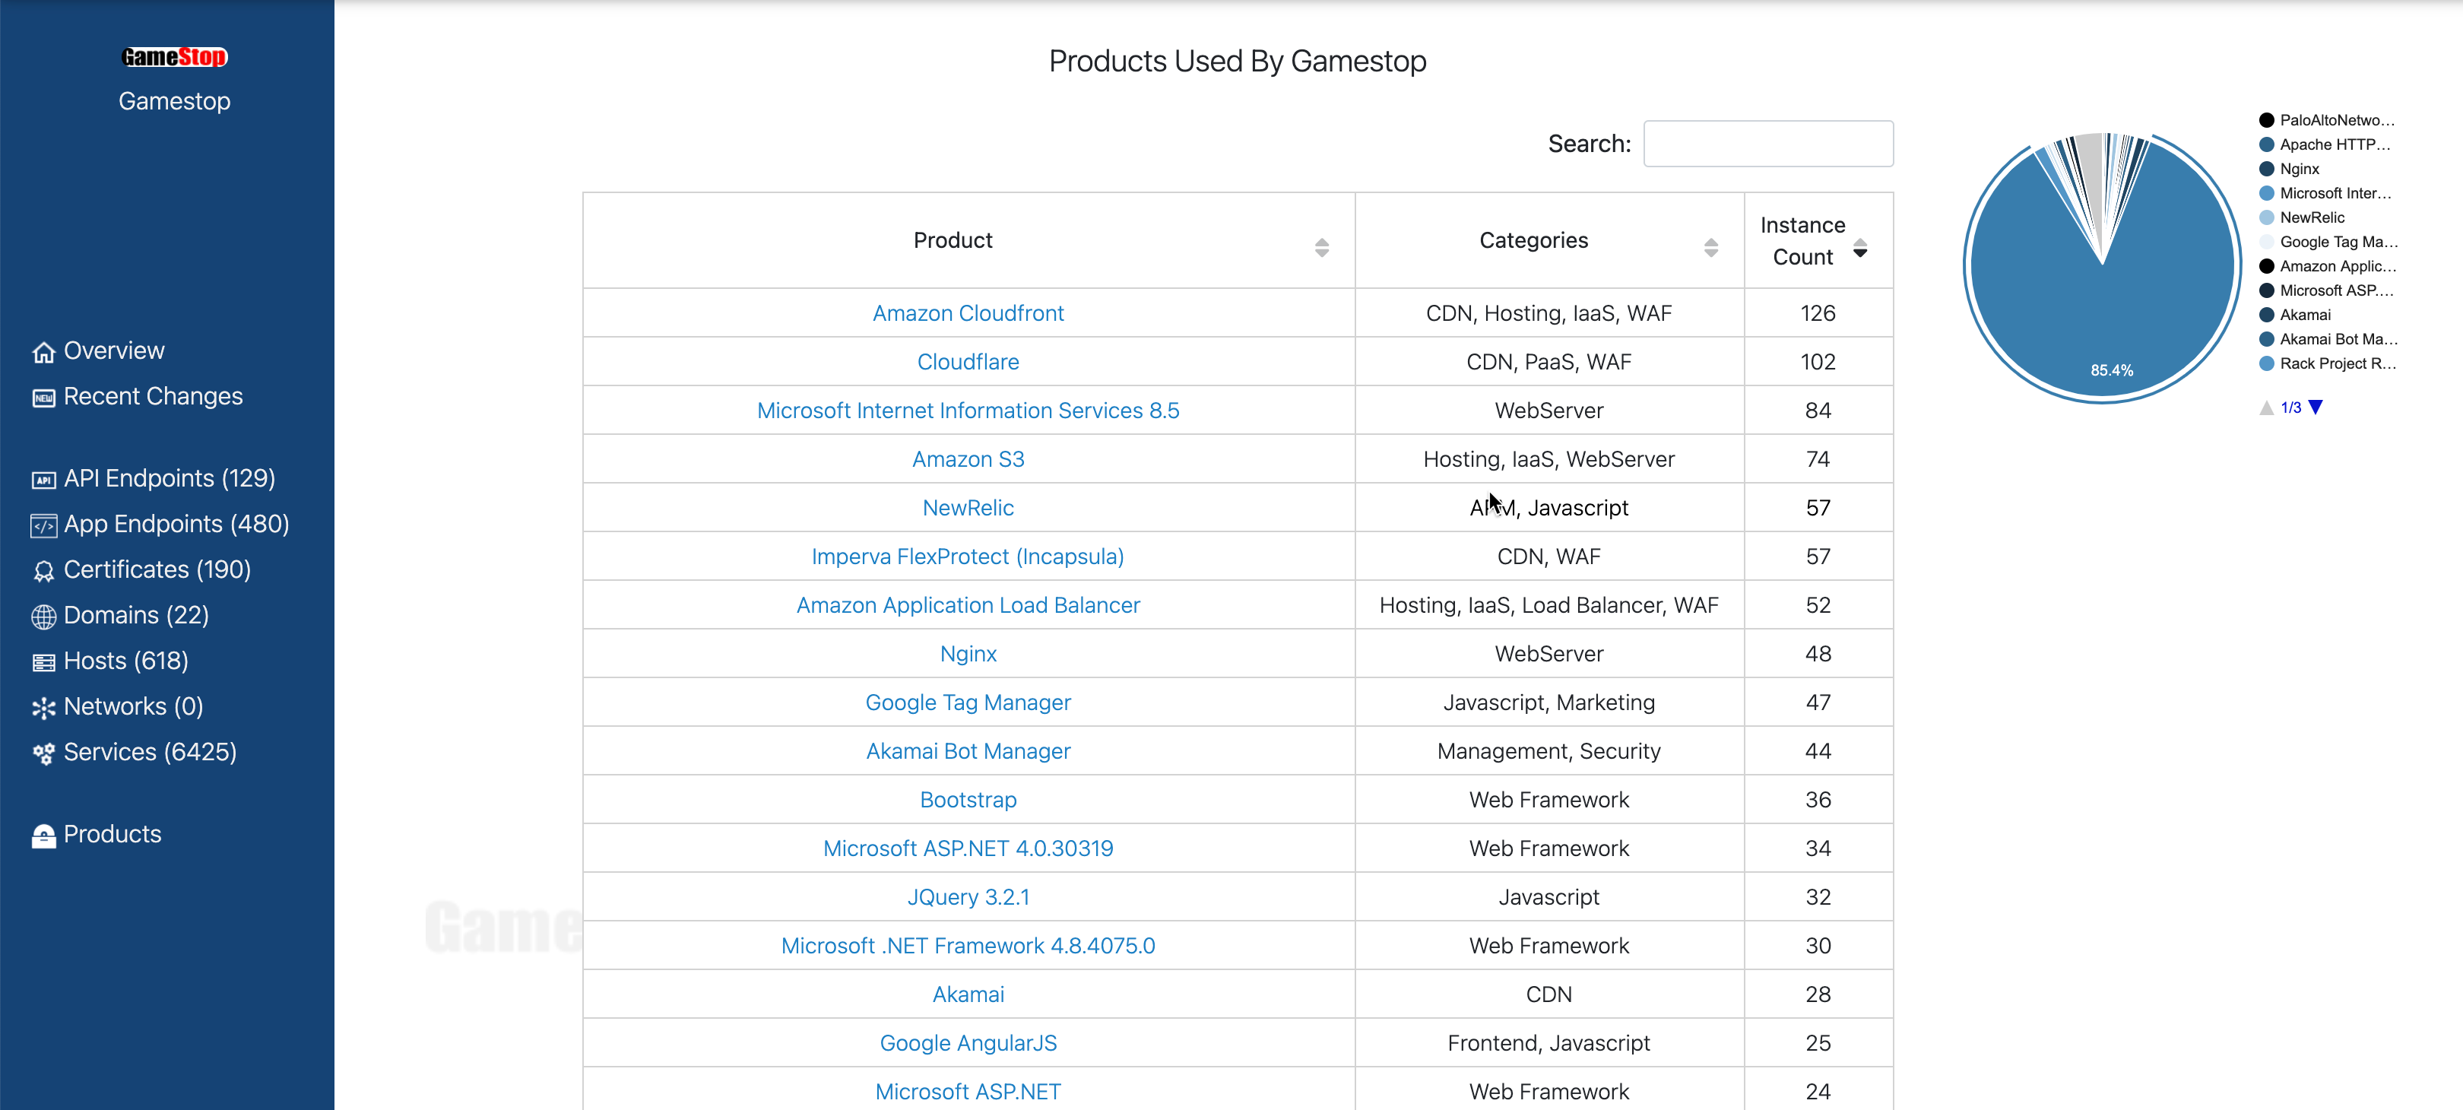Go to previous legend page arrow
The height and width of the screenshot is (1110, 2463).
pos(2266,408)
